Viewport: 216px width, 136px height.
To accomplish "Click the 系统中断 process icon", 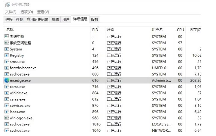I will point(7,36).
